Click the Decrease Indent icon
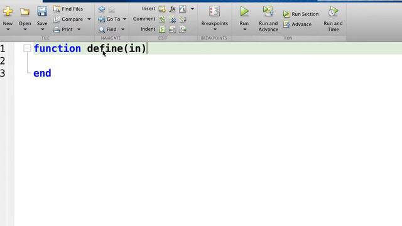The height and width of the screenshot is (226, 402). point(183,30)
